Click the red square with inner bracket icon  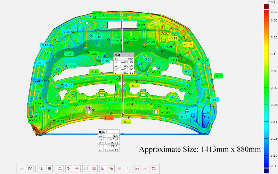pos(94,168)
